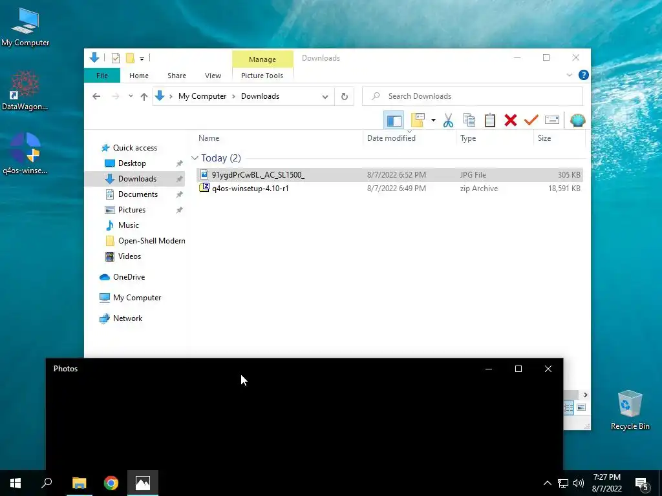Screen dimensions: 662x496
Task: Switch to large icons view button
Action: (581, 408)
